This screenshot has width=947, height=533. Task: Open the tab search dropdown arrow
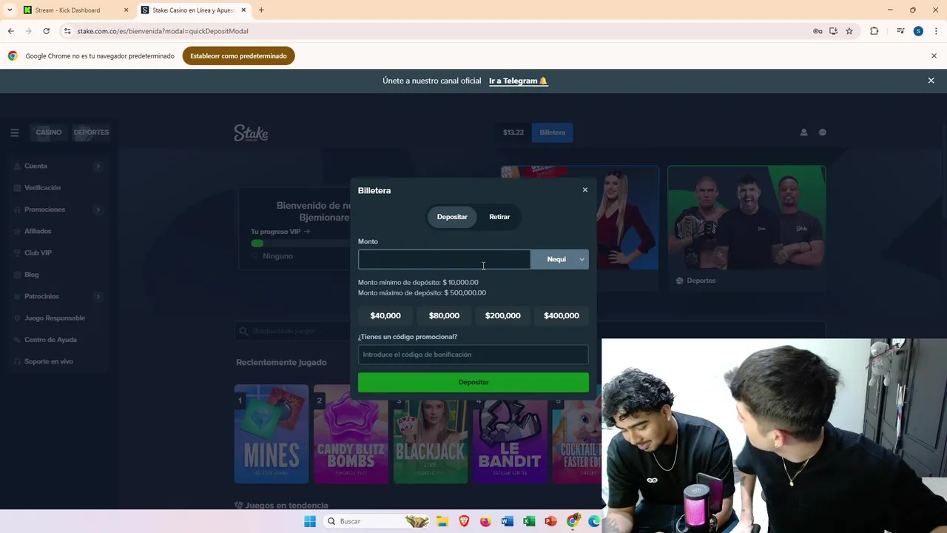(10, 10)
